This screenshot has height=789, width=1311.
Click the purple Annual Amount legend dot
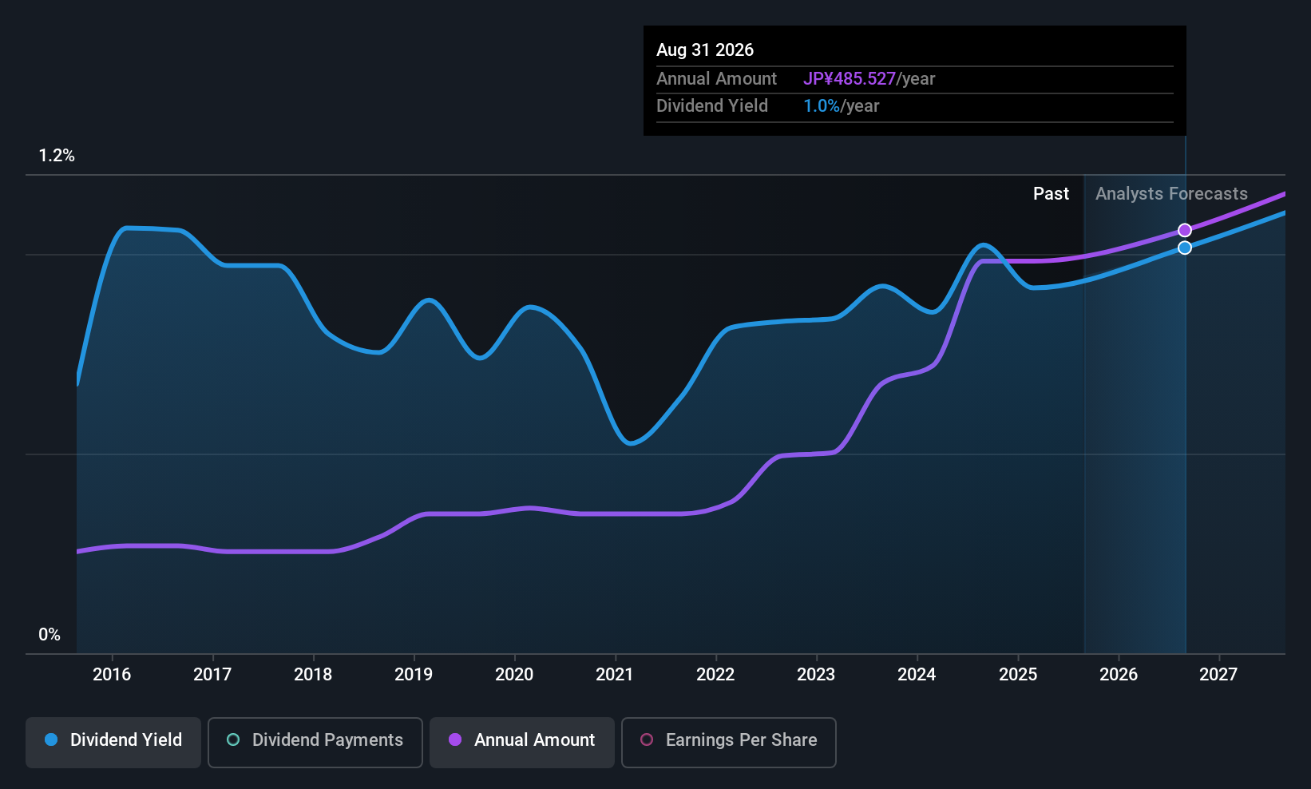(x=455, y=739)
